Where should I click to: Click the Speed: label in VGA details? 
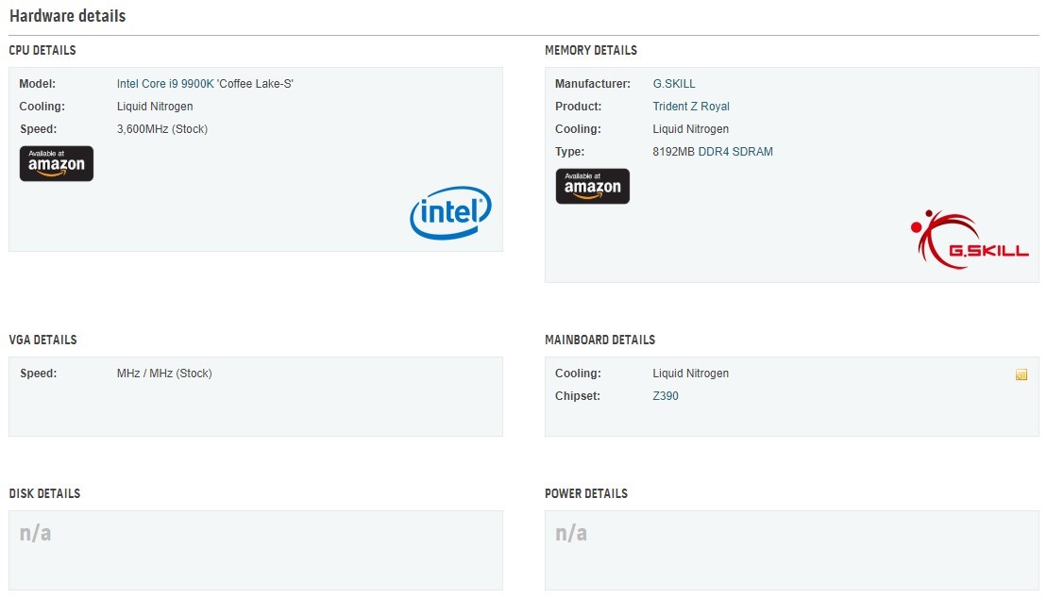[x=38, y=374]
